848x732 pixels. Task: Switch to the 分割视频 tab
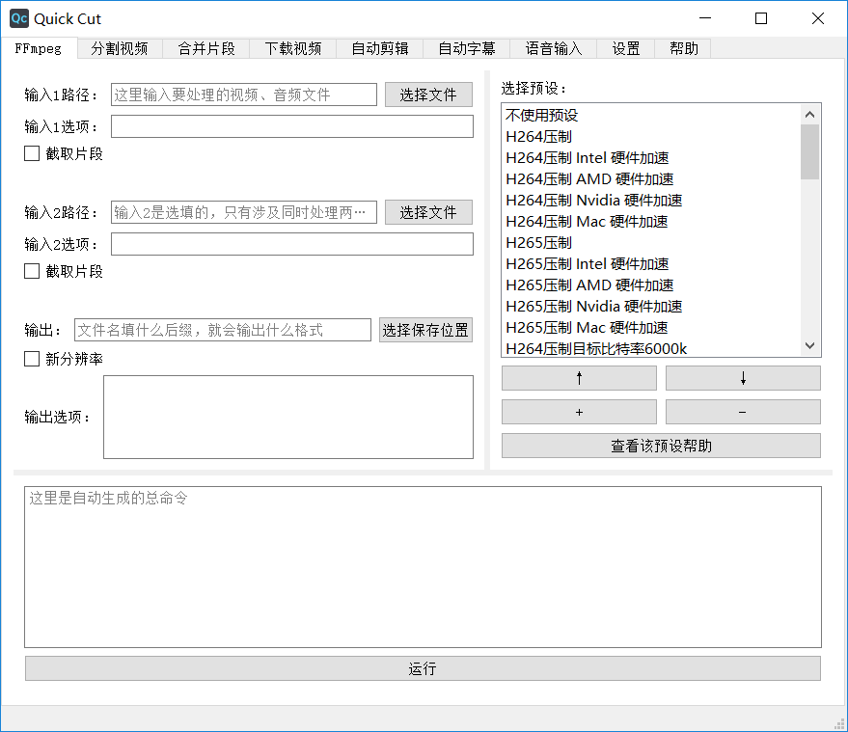120,48
